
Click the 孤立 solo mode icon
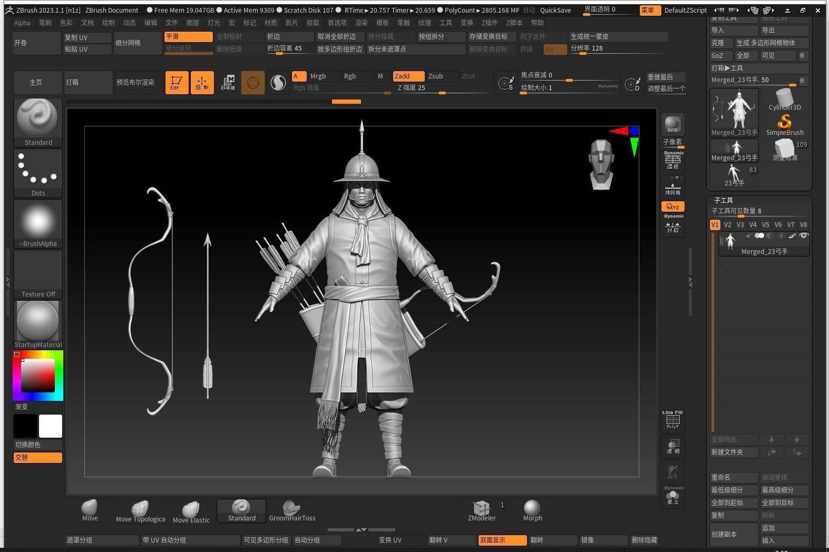673,497
